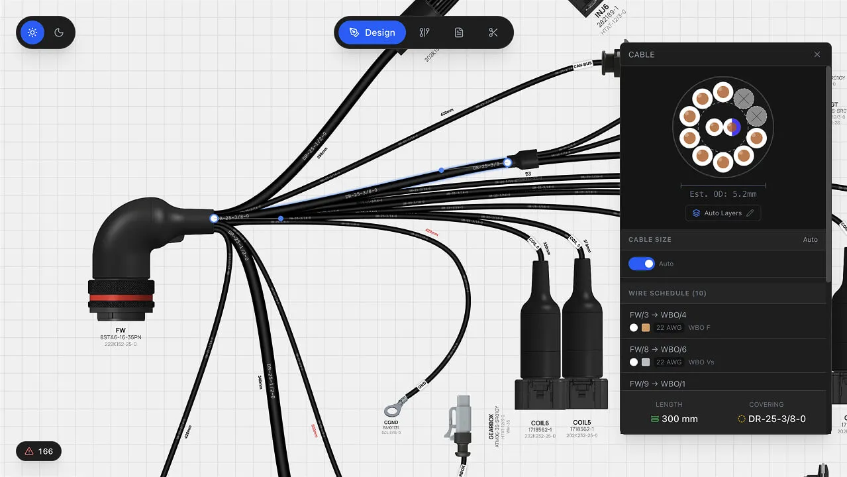Click the 22 AWG tag on WBO F
This screenshot has width=847, height=477.
coord(669,328)
